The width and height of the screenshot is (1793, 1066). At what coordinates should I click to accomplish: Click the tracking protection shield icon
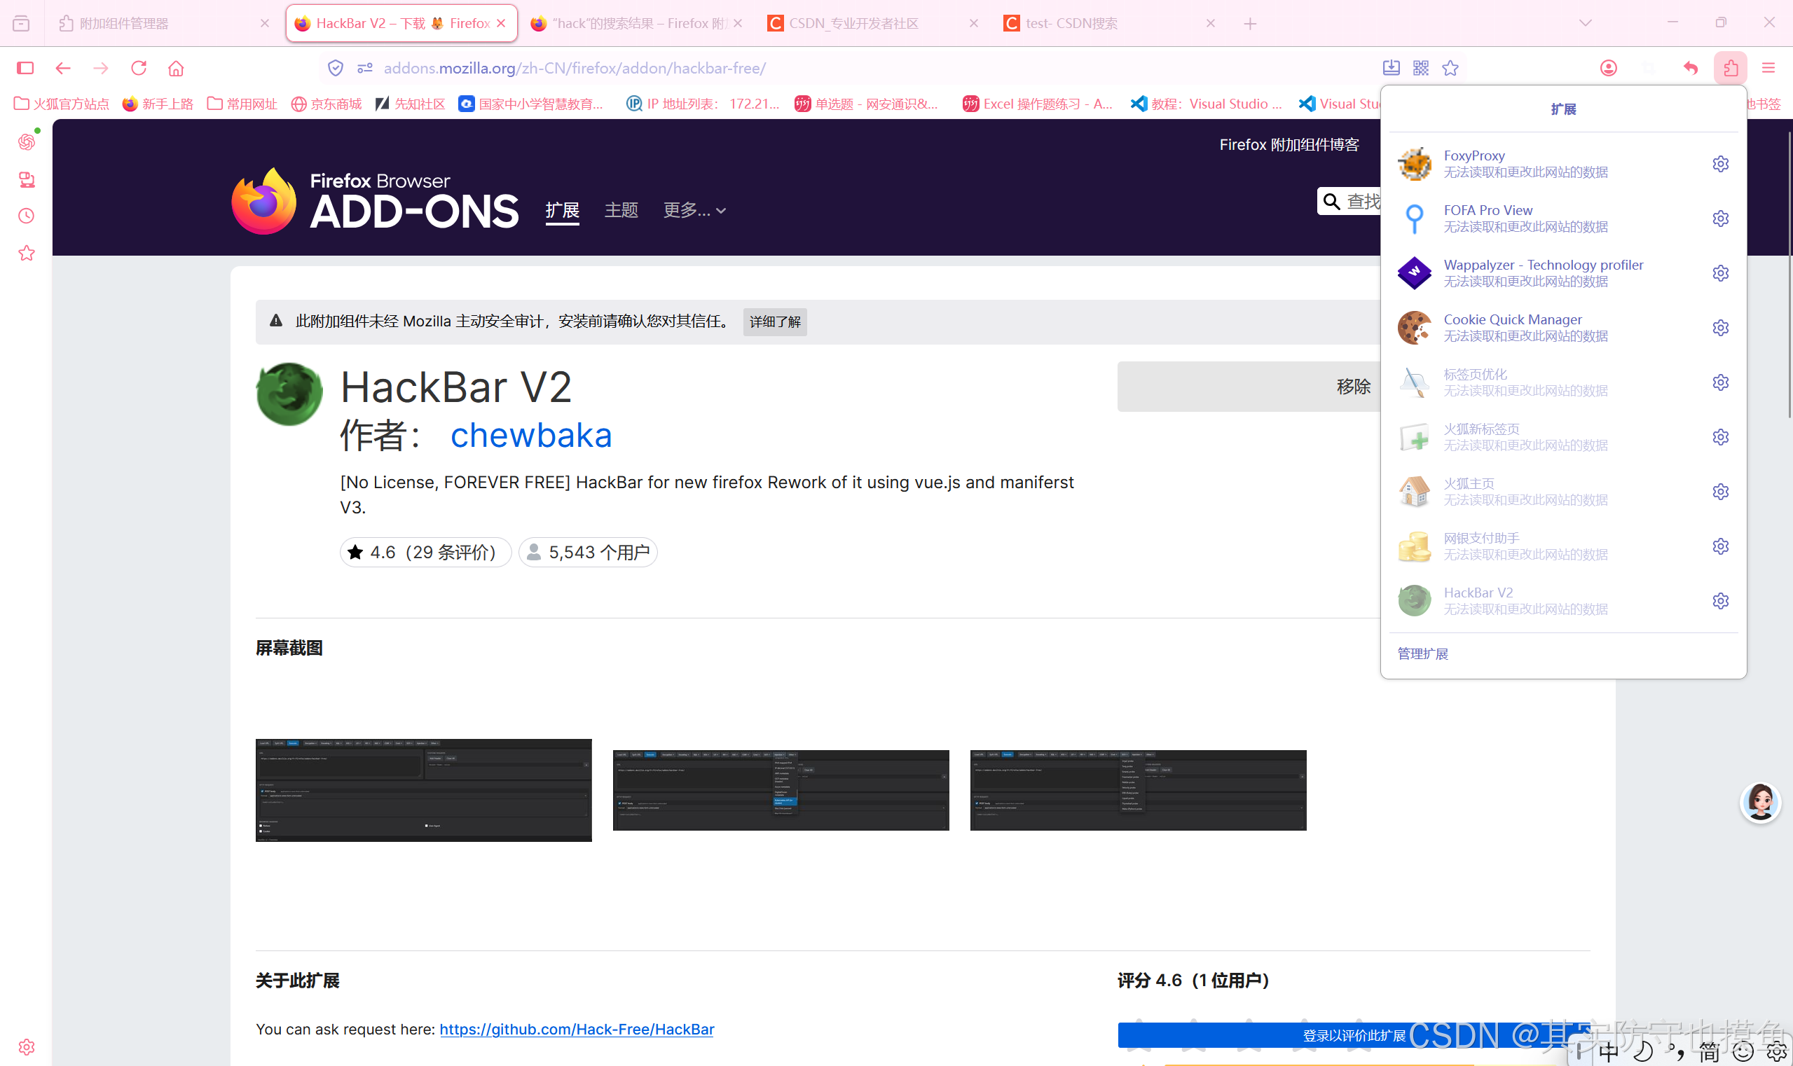[336, 68]
